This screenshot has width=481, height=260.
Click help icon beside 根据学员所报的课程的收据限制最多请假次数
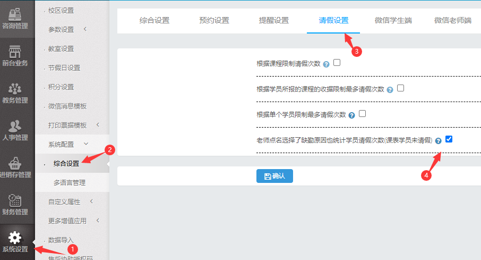390,90
